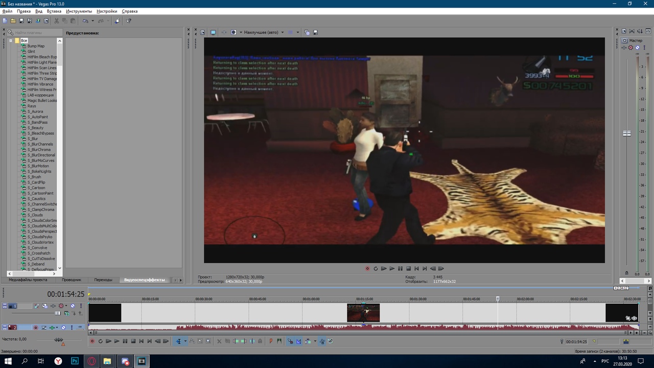The height and width of the screenshot is (368, 654).
Task: Open the 'Медиафайлы проекта' tab
Action: click(28, 280)
